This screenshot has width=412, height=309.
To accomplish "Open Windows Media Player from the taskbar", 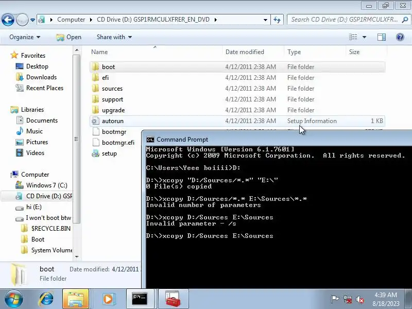I will point(108,299).
